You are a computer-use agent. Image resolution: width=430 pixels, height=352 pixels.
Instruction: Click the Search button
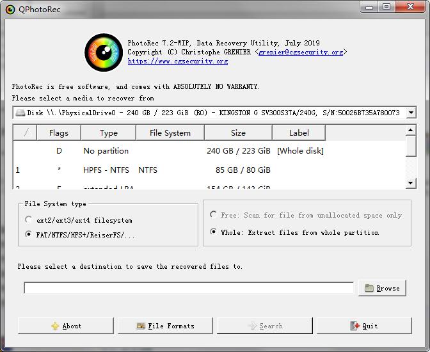[265, 326]
